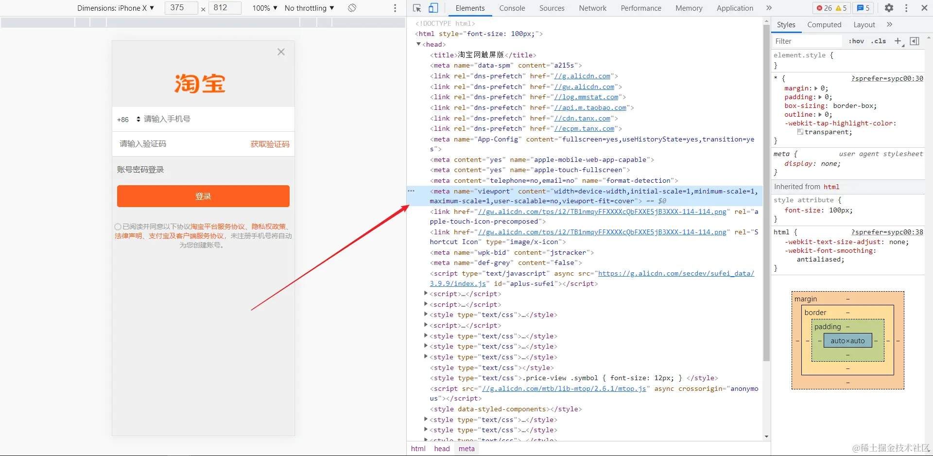Open the Memory tab
933x456 pixels.
click(689, 8)
